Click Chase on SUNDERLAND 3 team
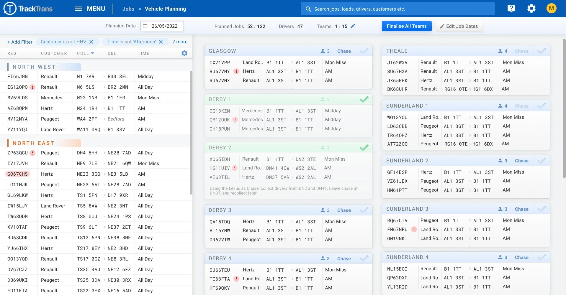Image resolution: width=566 pixels, height=295 pixels. tap(521, 209)
